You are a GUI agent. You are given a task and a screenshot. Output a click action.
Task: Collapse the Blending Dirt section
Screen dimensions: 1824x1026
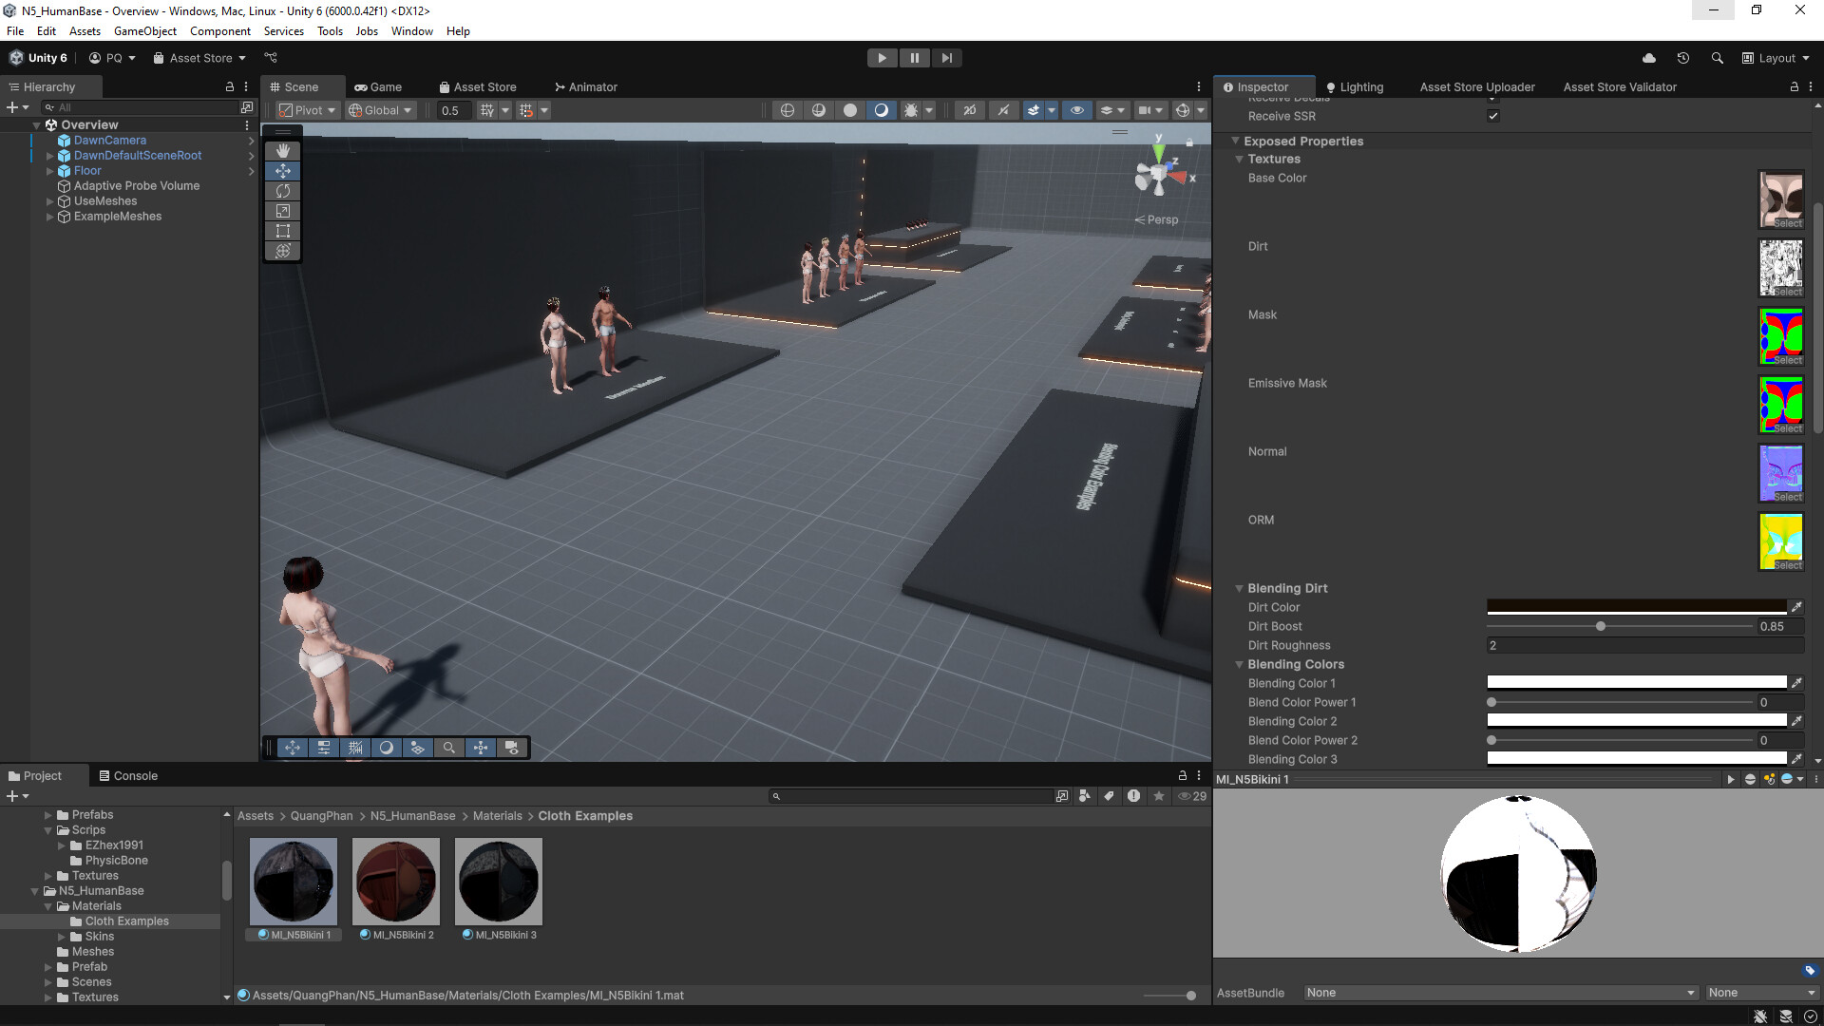[x=1239, y=589]
